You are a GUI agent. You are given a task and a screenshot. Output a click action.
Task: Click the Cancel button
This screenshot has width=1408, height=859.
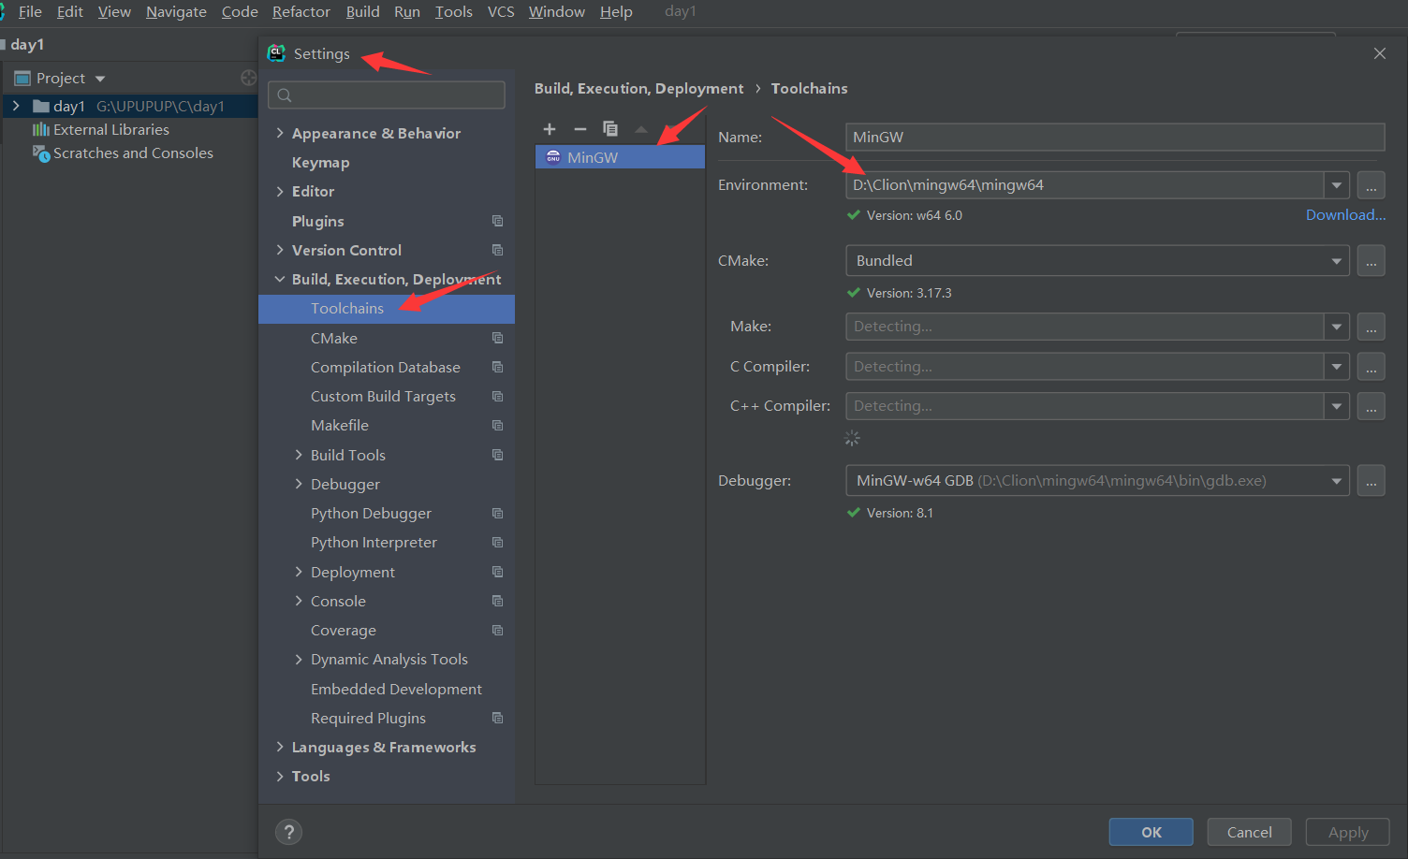click(1250, 832)
